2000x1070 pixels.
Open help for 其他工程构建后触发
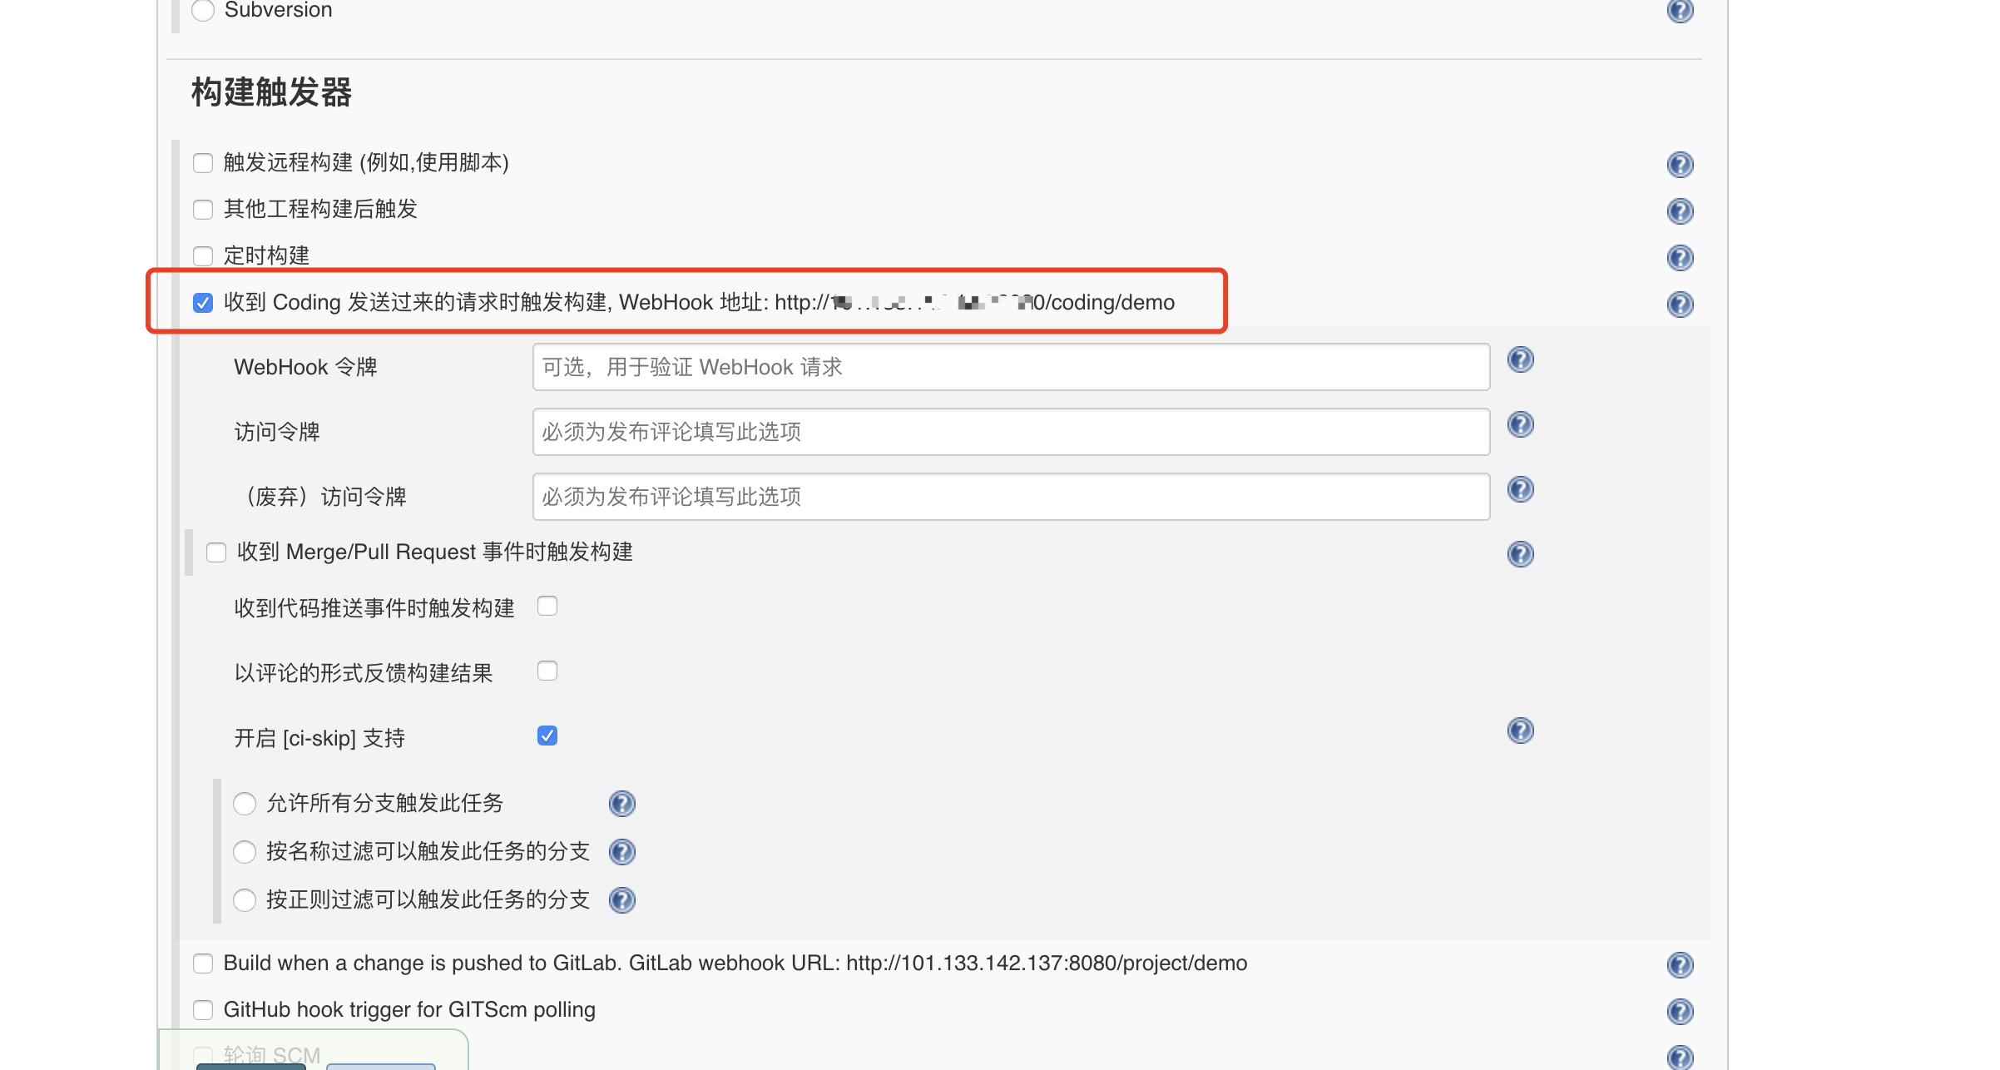[1680, 211]
